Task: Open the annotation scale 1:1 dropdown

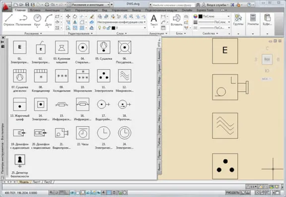Action: [x=252, y=187]
